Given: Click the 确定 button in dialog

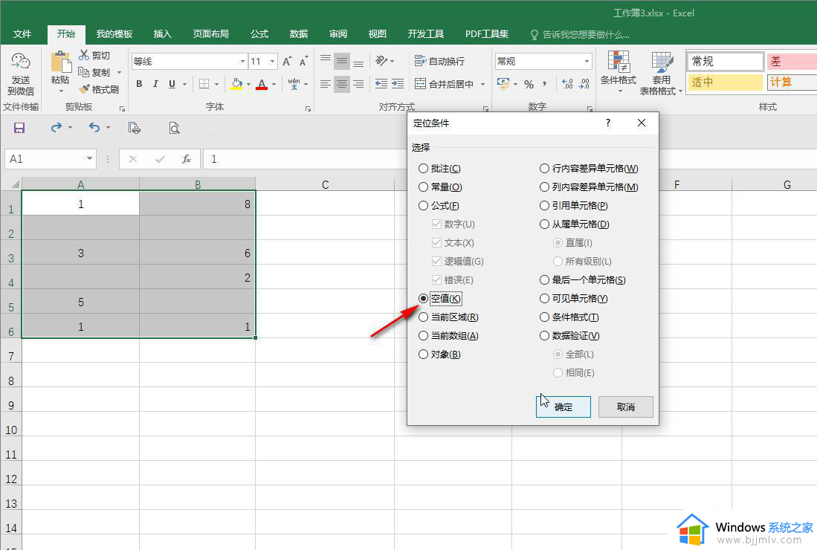Looking at the screenshot, I should pyautogui.click(x=563, y=407).
